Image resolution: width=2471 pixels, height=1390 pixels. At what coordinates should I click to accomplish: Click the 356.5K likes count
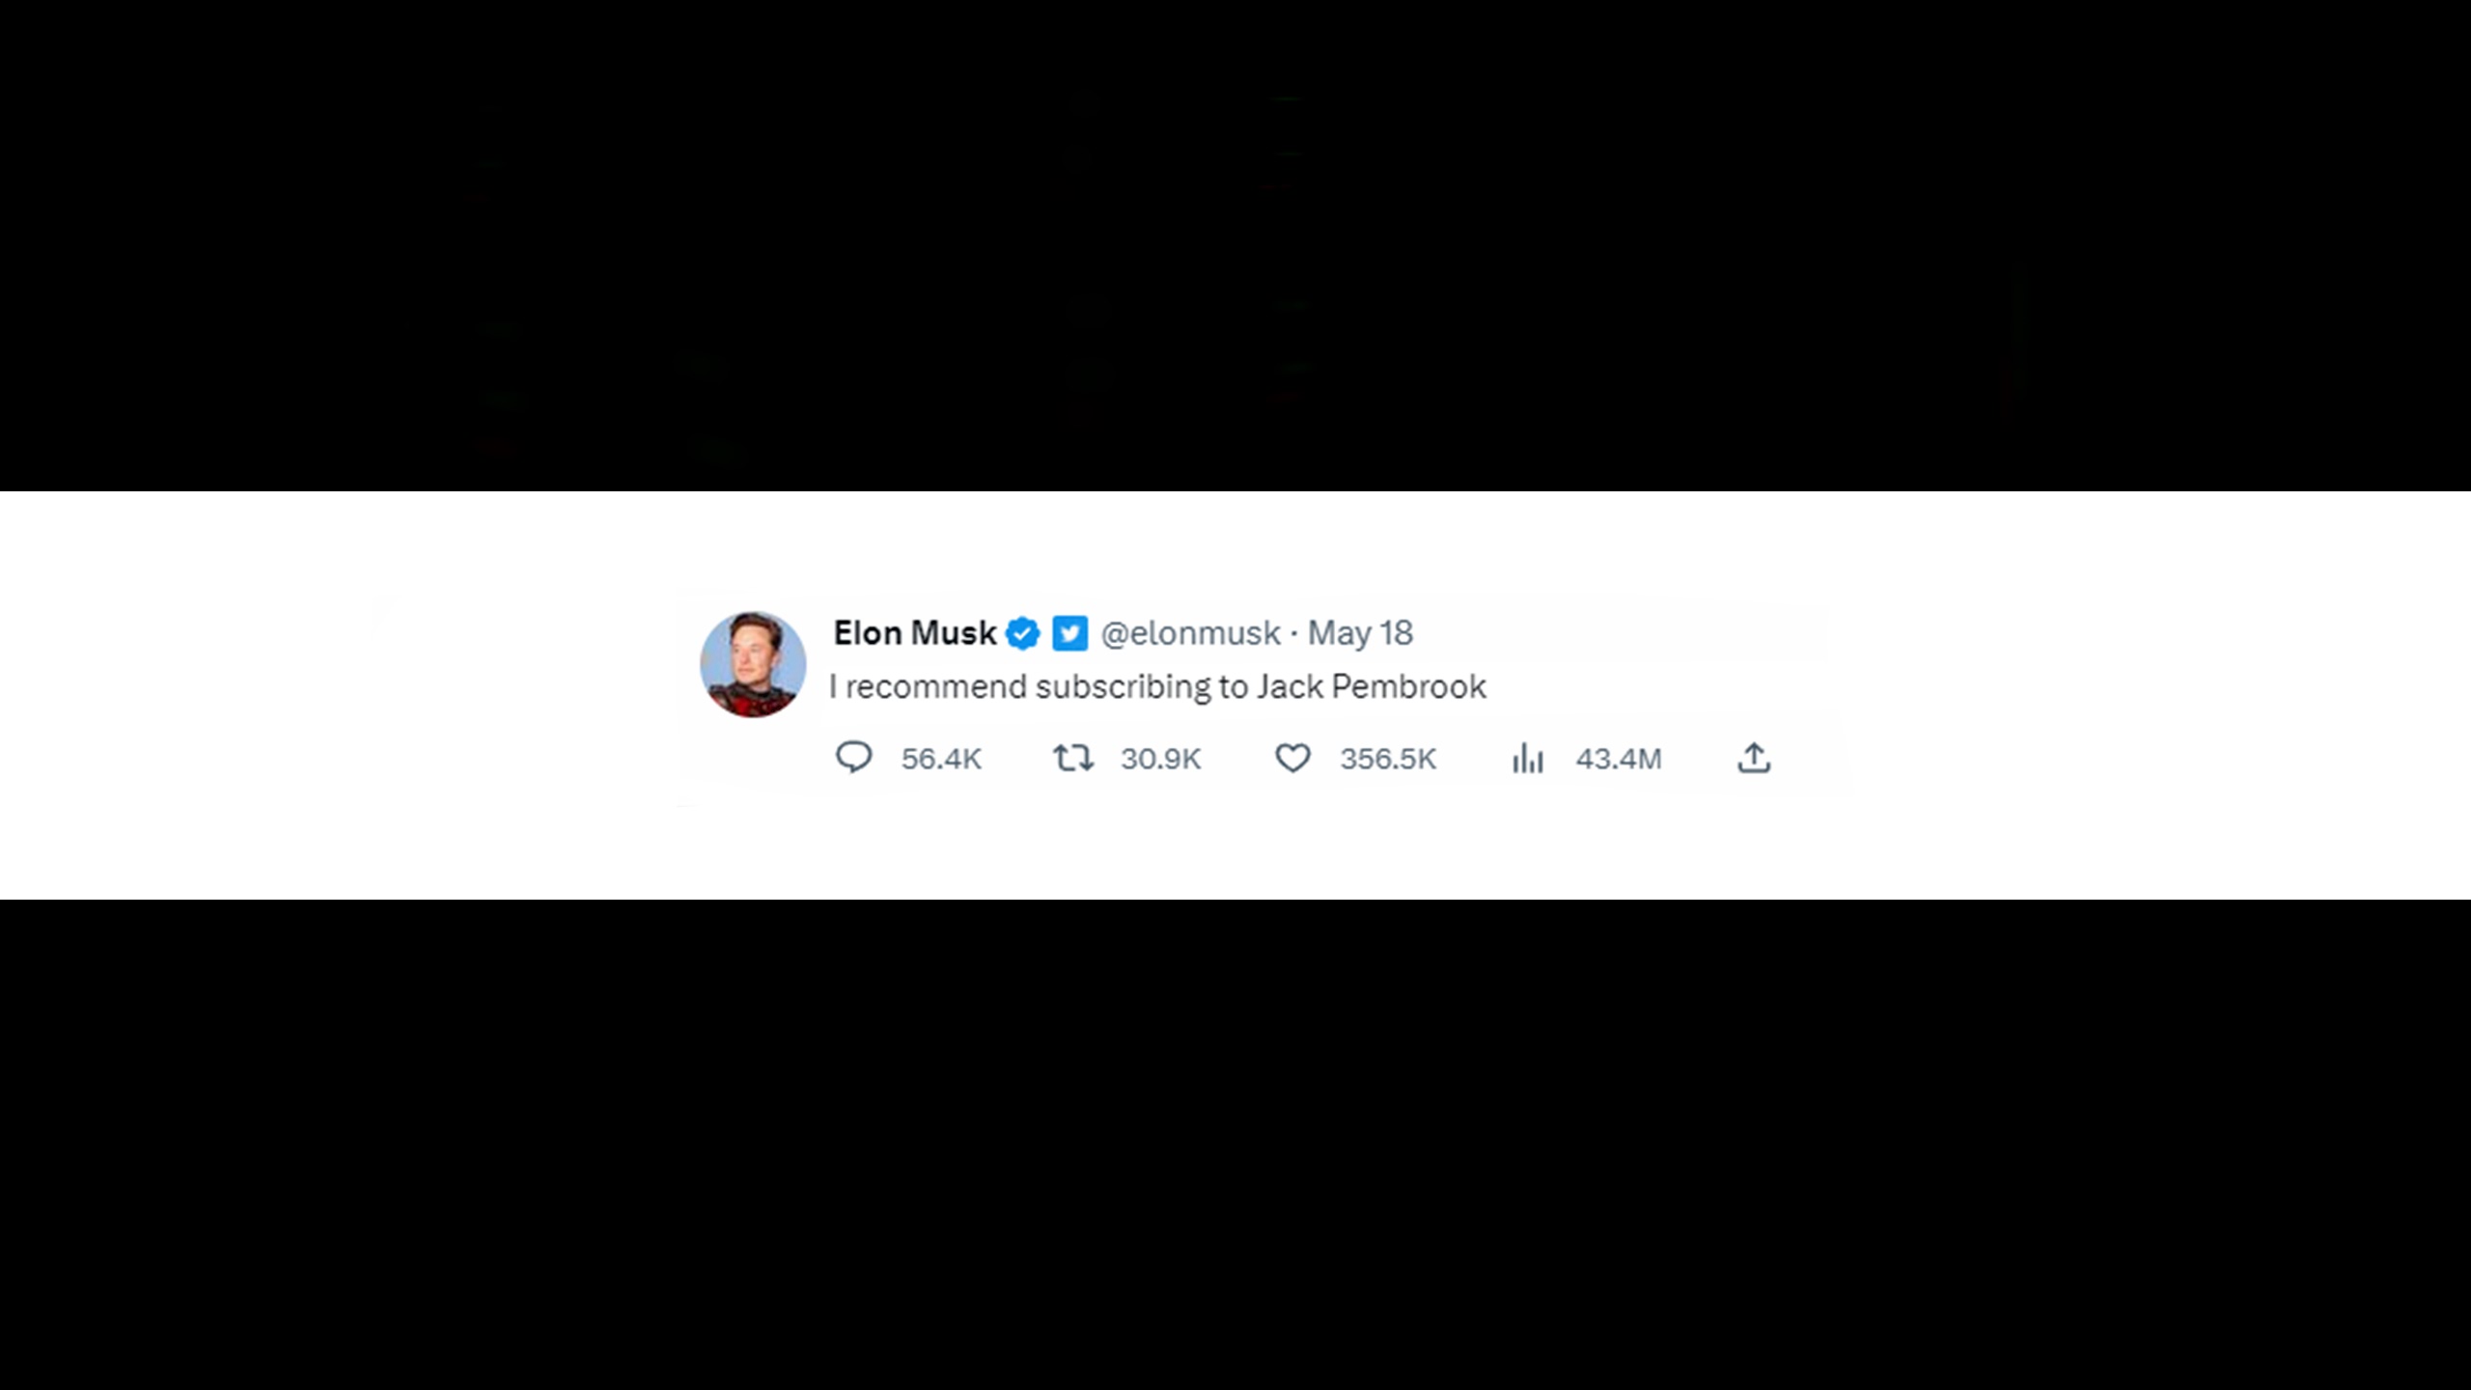(1388, 759)
